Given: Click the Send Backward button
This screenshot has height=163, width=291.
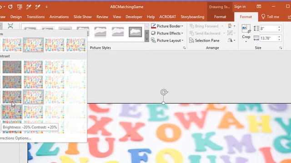Looking at the screenshot, I should pos(205,33).
